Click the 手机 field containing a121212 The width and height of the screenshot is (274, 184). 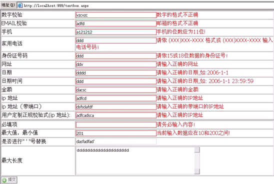[116, 32]
